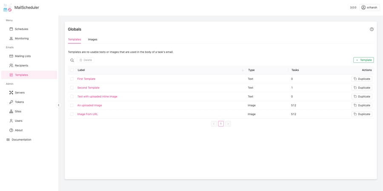Click the Schedules calendar icon
The width and height of the screenshot is (383, 191).
[x=11, y=29]
